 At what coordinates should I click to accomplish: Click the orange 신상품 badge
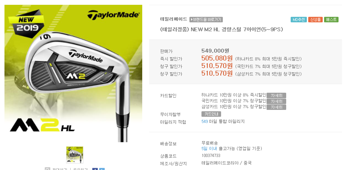[315, 20]
